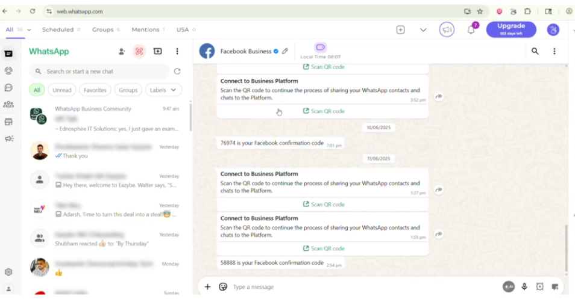Click the Upgrade button
This screenshot has width=575, height=302.
tap(511, 29)
